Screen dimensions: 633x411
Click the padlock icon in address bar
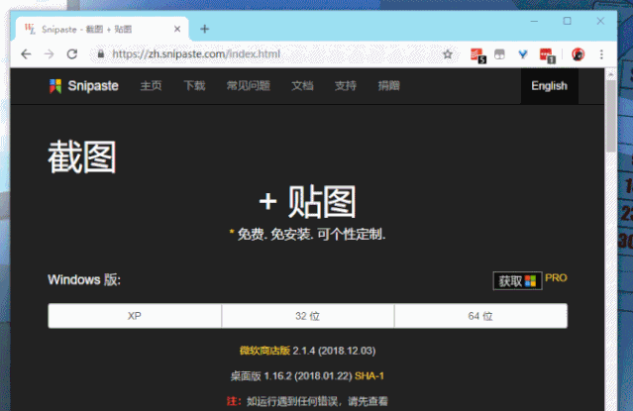coord(100,53)
